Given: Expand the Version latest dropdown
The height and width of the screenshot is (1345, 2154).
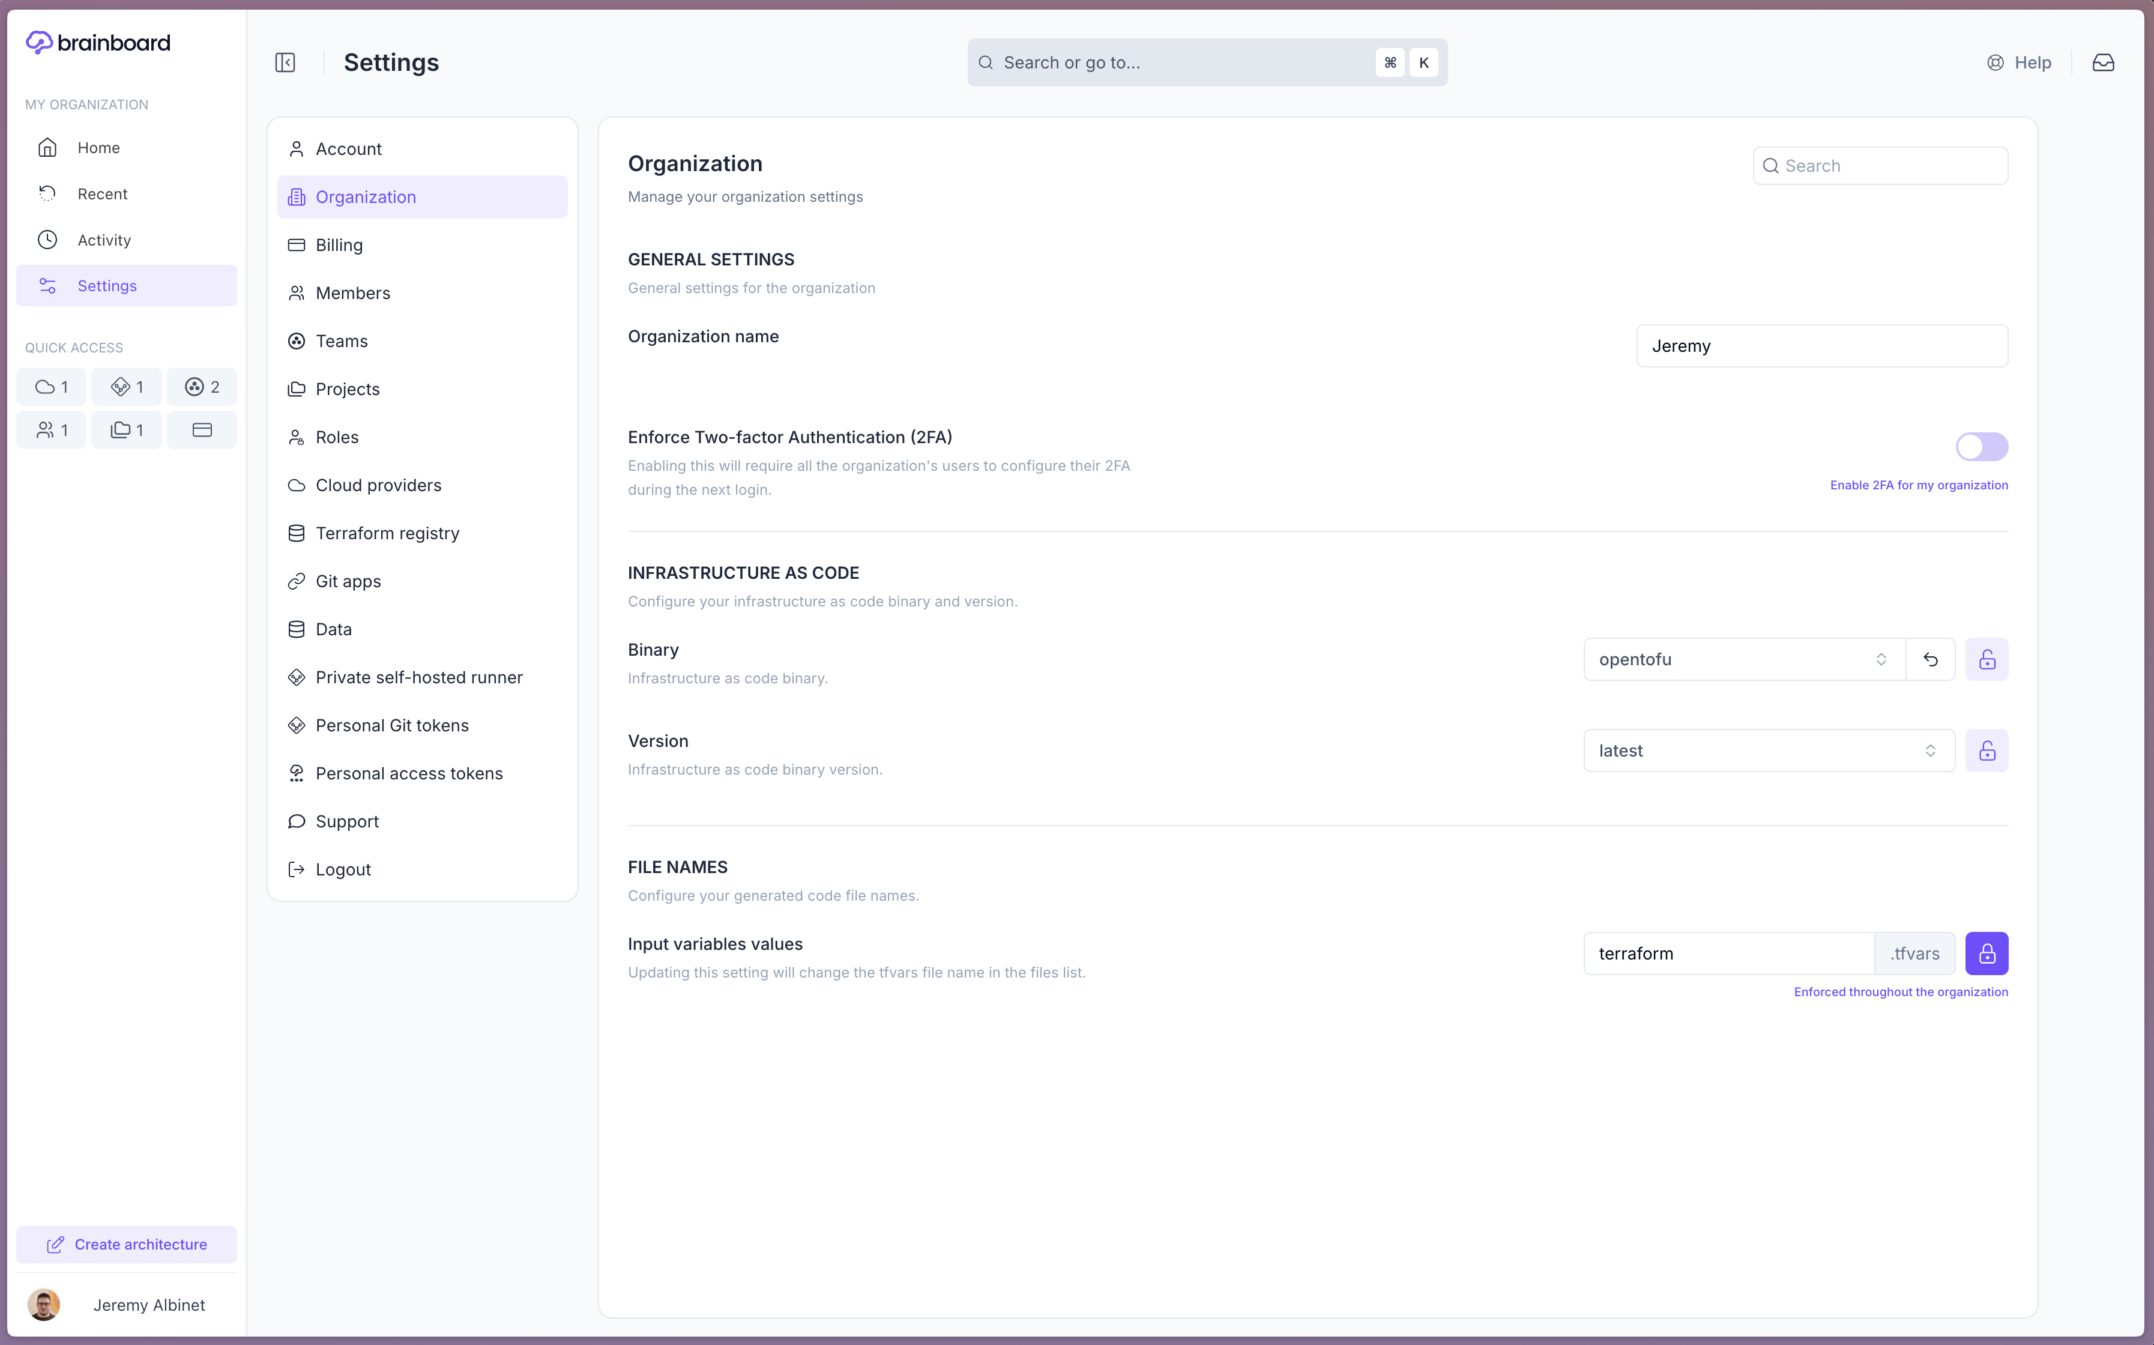Looking at the screenshot, I should 1768,751.
